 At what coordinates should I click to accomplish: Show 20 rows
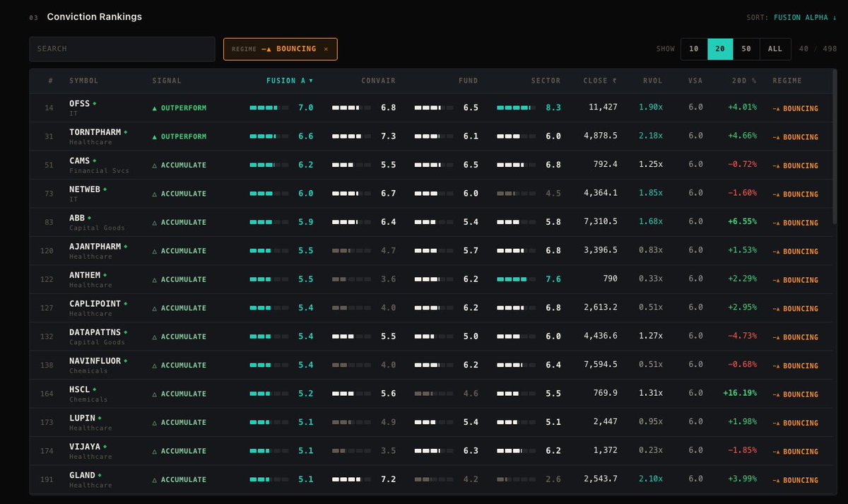click(720, 49)
